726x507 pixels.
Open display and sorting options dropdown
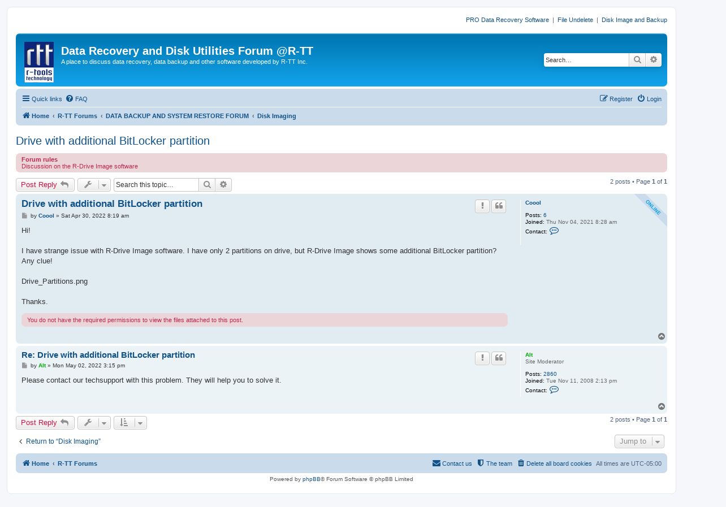point(130,423)
